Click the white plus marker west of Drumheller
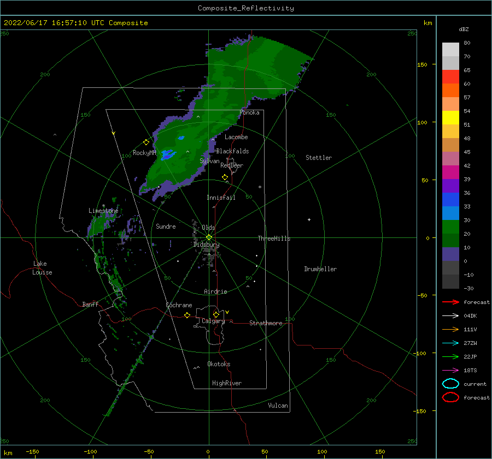Image resolution: width=492 pixels, height=459 pixels. coord(309,219)
